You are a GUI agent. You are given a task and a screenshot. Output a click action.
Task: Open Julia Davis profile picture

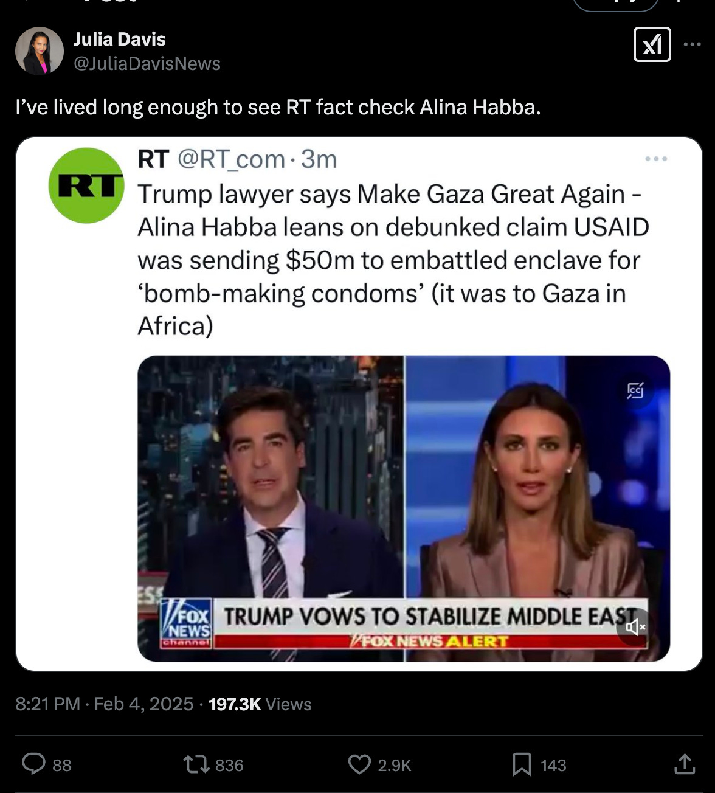coord(40,51)
